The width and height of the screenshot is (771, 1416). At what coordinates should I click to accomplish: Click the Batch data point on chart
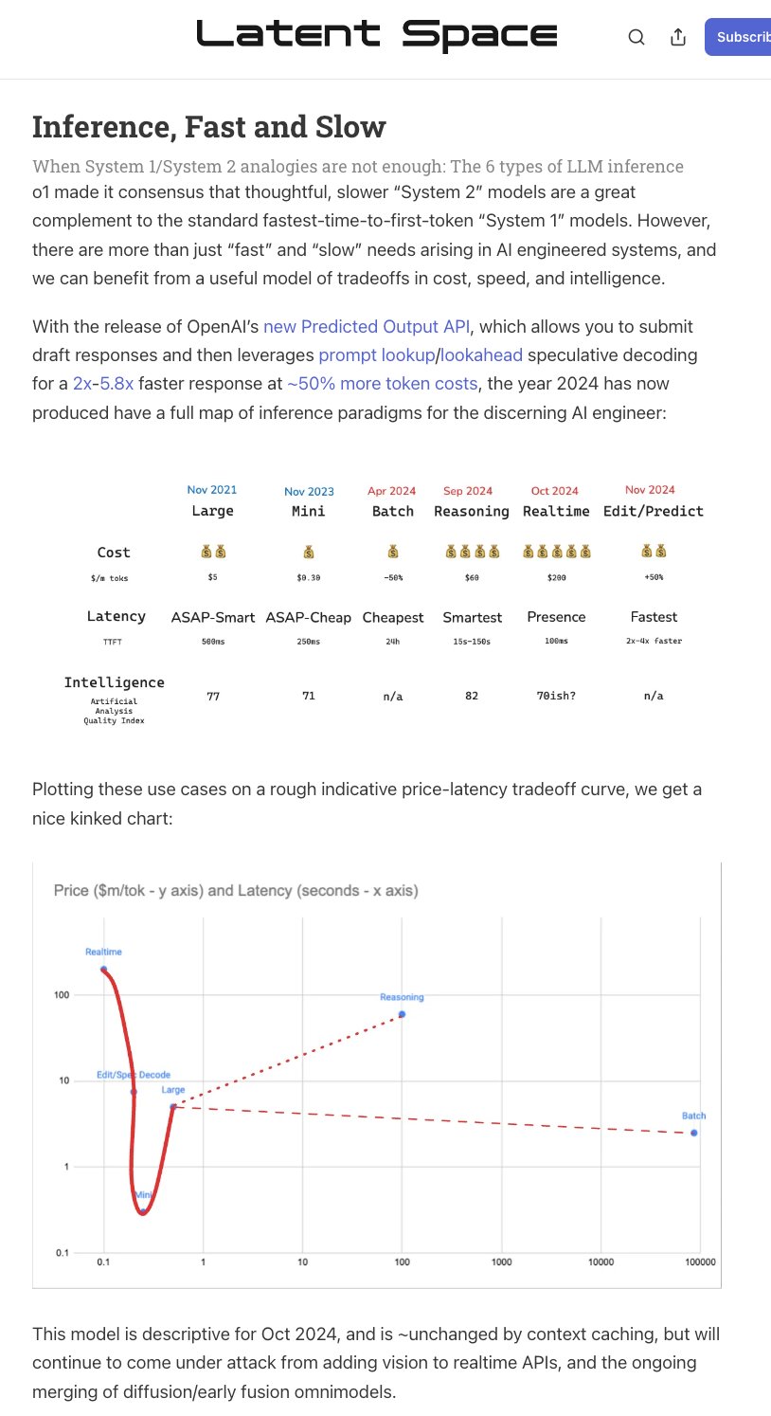pyautogui.click(x=693, y=1133)
